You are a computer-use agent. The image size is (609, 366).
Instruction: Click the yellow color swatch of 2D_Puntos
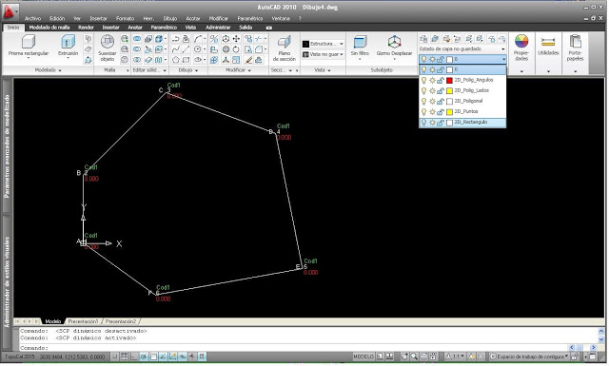click(x=449, y=112)
